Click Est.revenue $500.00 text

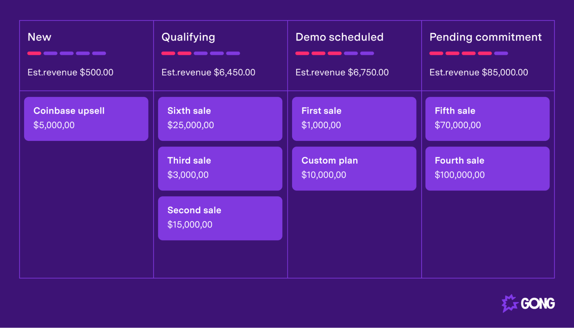click(x=70, y=72)
